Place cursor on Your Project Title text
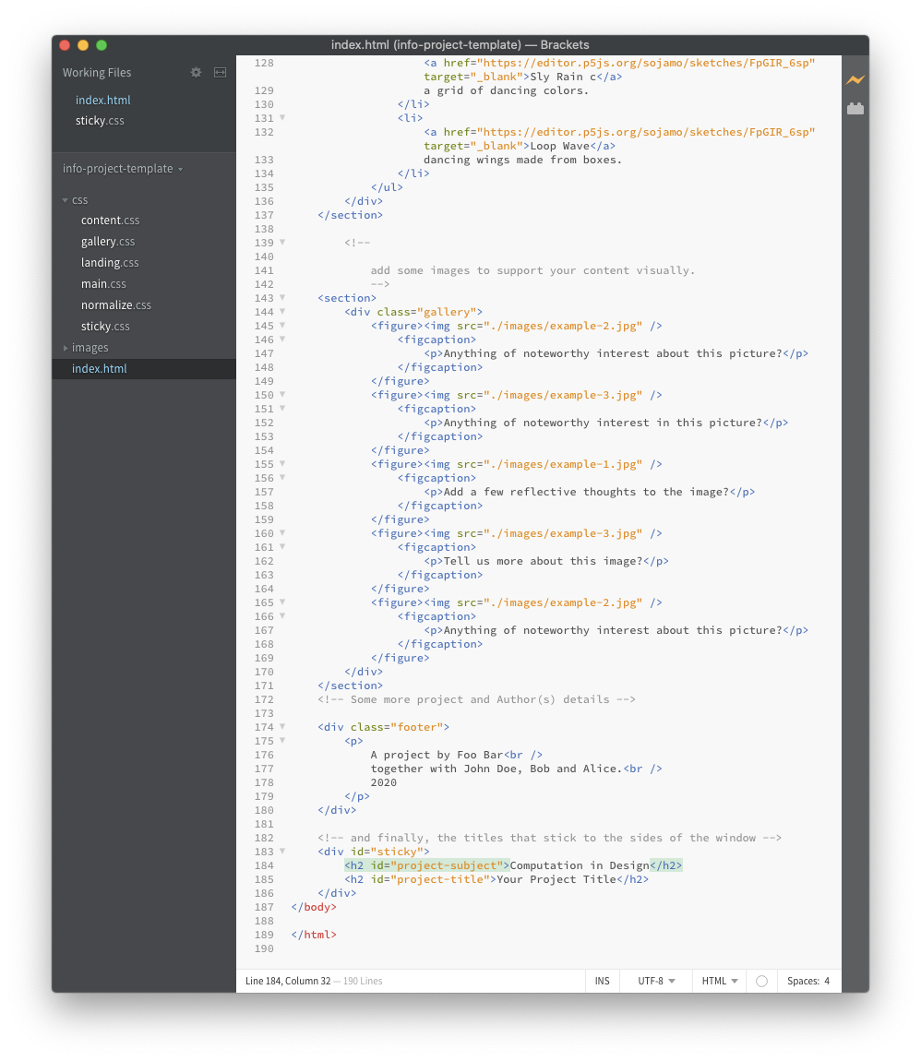 click(x=556, y=879)
